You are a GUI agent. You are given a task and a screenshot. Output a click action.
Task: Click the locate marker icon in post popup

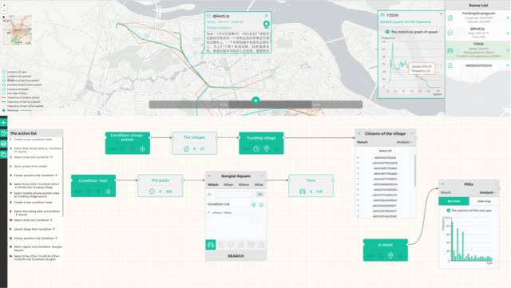pos(266,24)
